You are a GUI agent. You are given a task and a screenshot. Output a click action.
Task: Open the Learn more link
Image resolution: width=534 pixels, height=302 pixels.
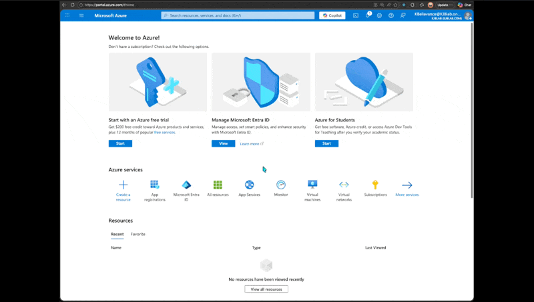(x=252, y=144)
